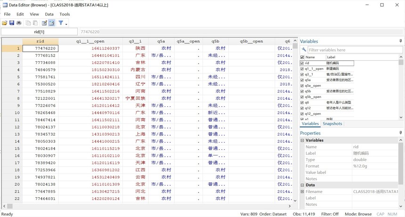Click the Filter variables here search field
Viewport: 405px width, 217px height.
coord(355,50)
